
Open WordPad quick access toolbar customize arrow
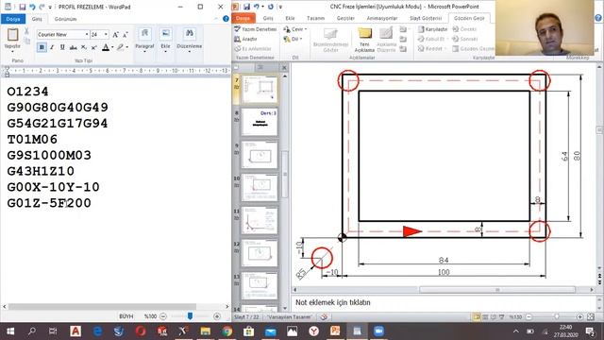50,8
